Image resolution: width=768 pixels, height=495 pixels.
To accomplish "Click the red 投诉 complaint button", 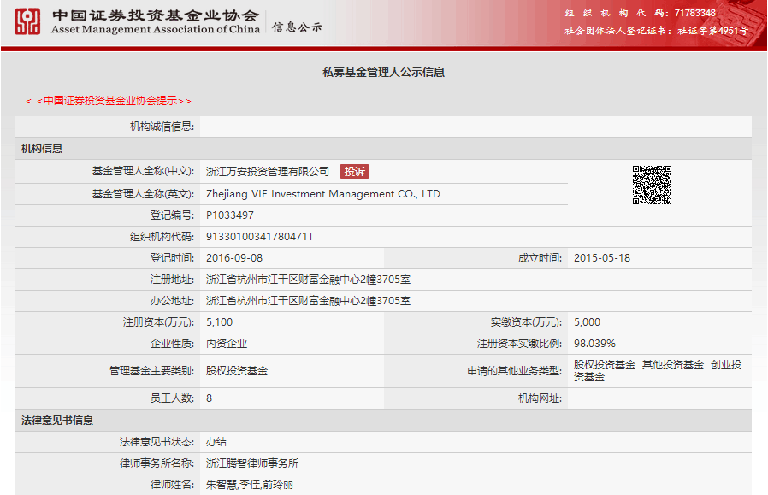I will 354,171.
